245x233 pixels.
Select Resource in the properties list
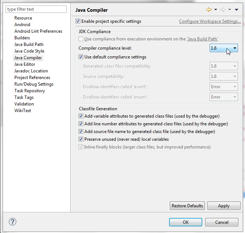(x=23, y=18)
